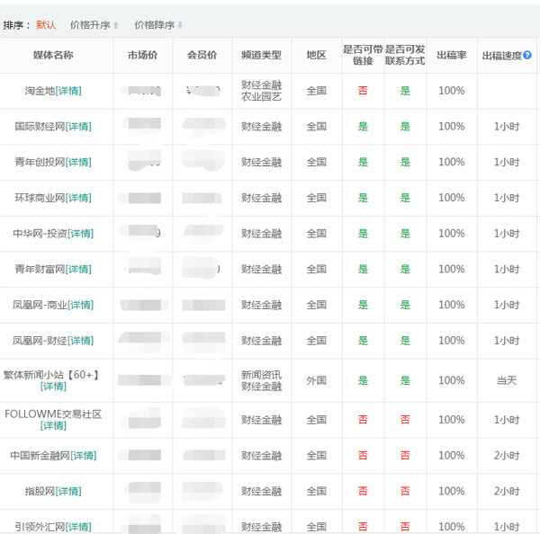
Task: Click 1小时 speed for 凤凰网-商业
Action: click(x=507, y=305)
